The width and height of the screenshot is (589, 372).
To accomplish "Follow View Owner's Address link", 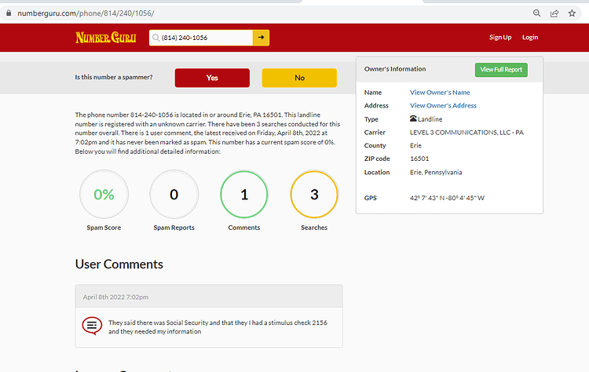I will pos(443,105).
